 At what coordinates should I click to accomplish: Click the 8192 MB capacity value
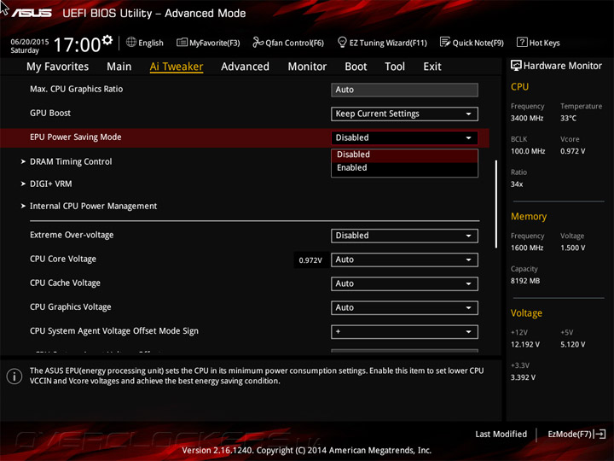(525, 281)
